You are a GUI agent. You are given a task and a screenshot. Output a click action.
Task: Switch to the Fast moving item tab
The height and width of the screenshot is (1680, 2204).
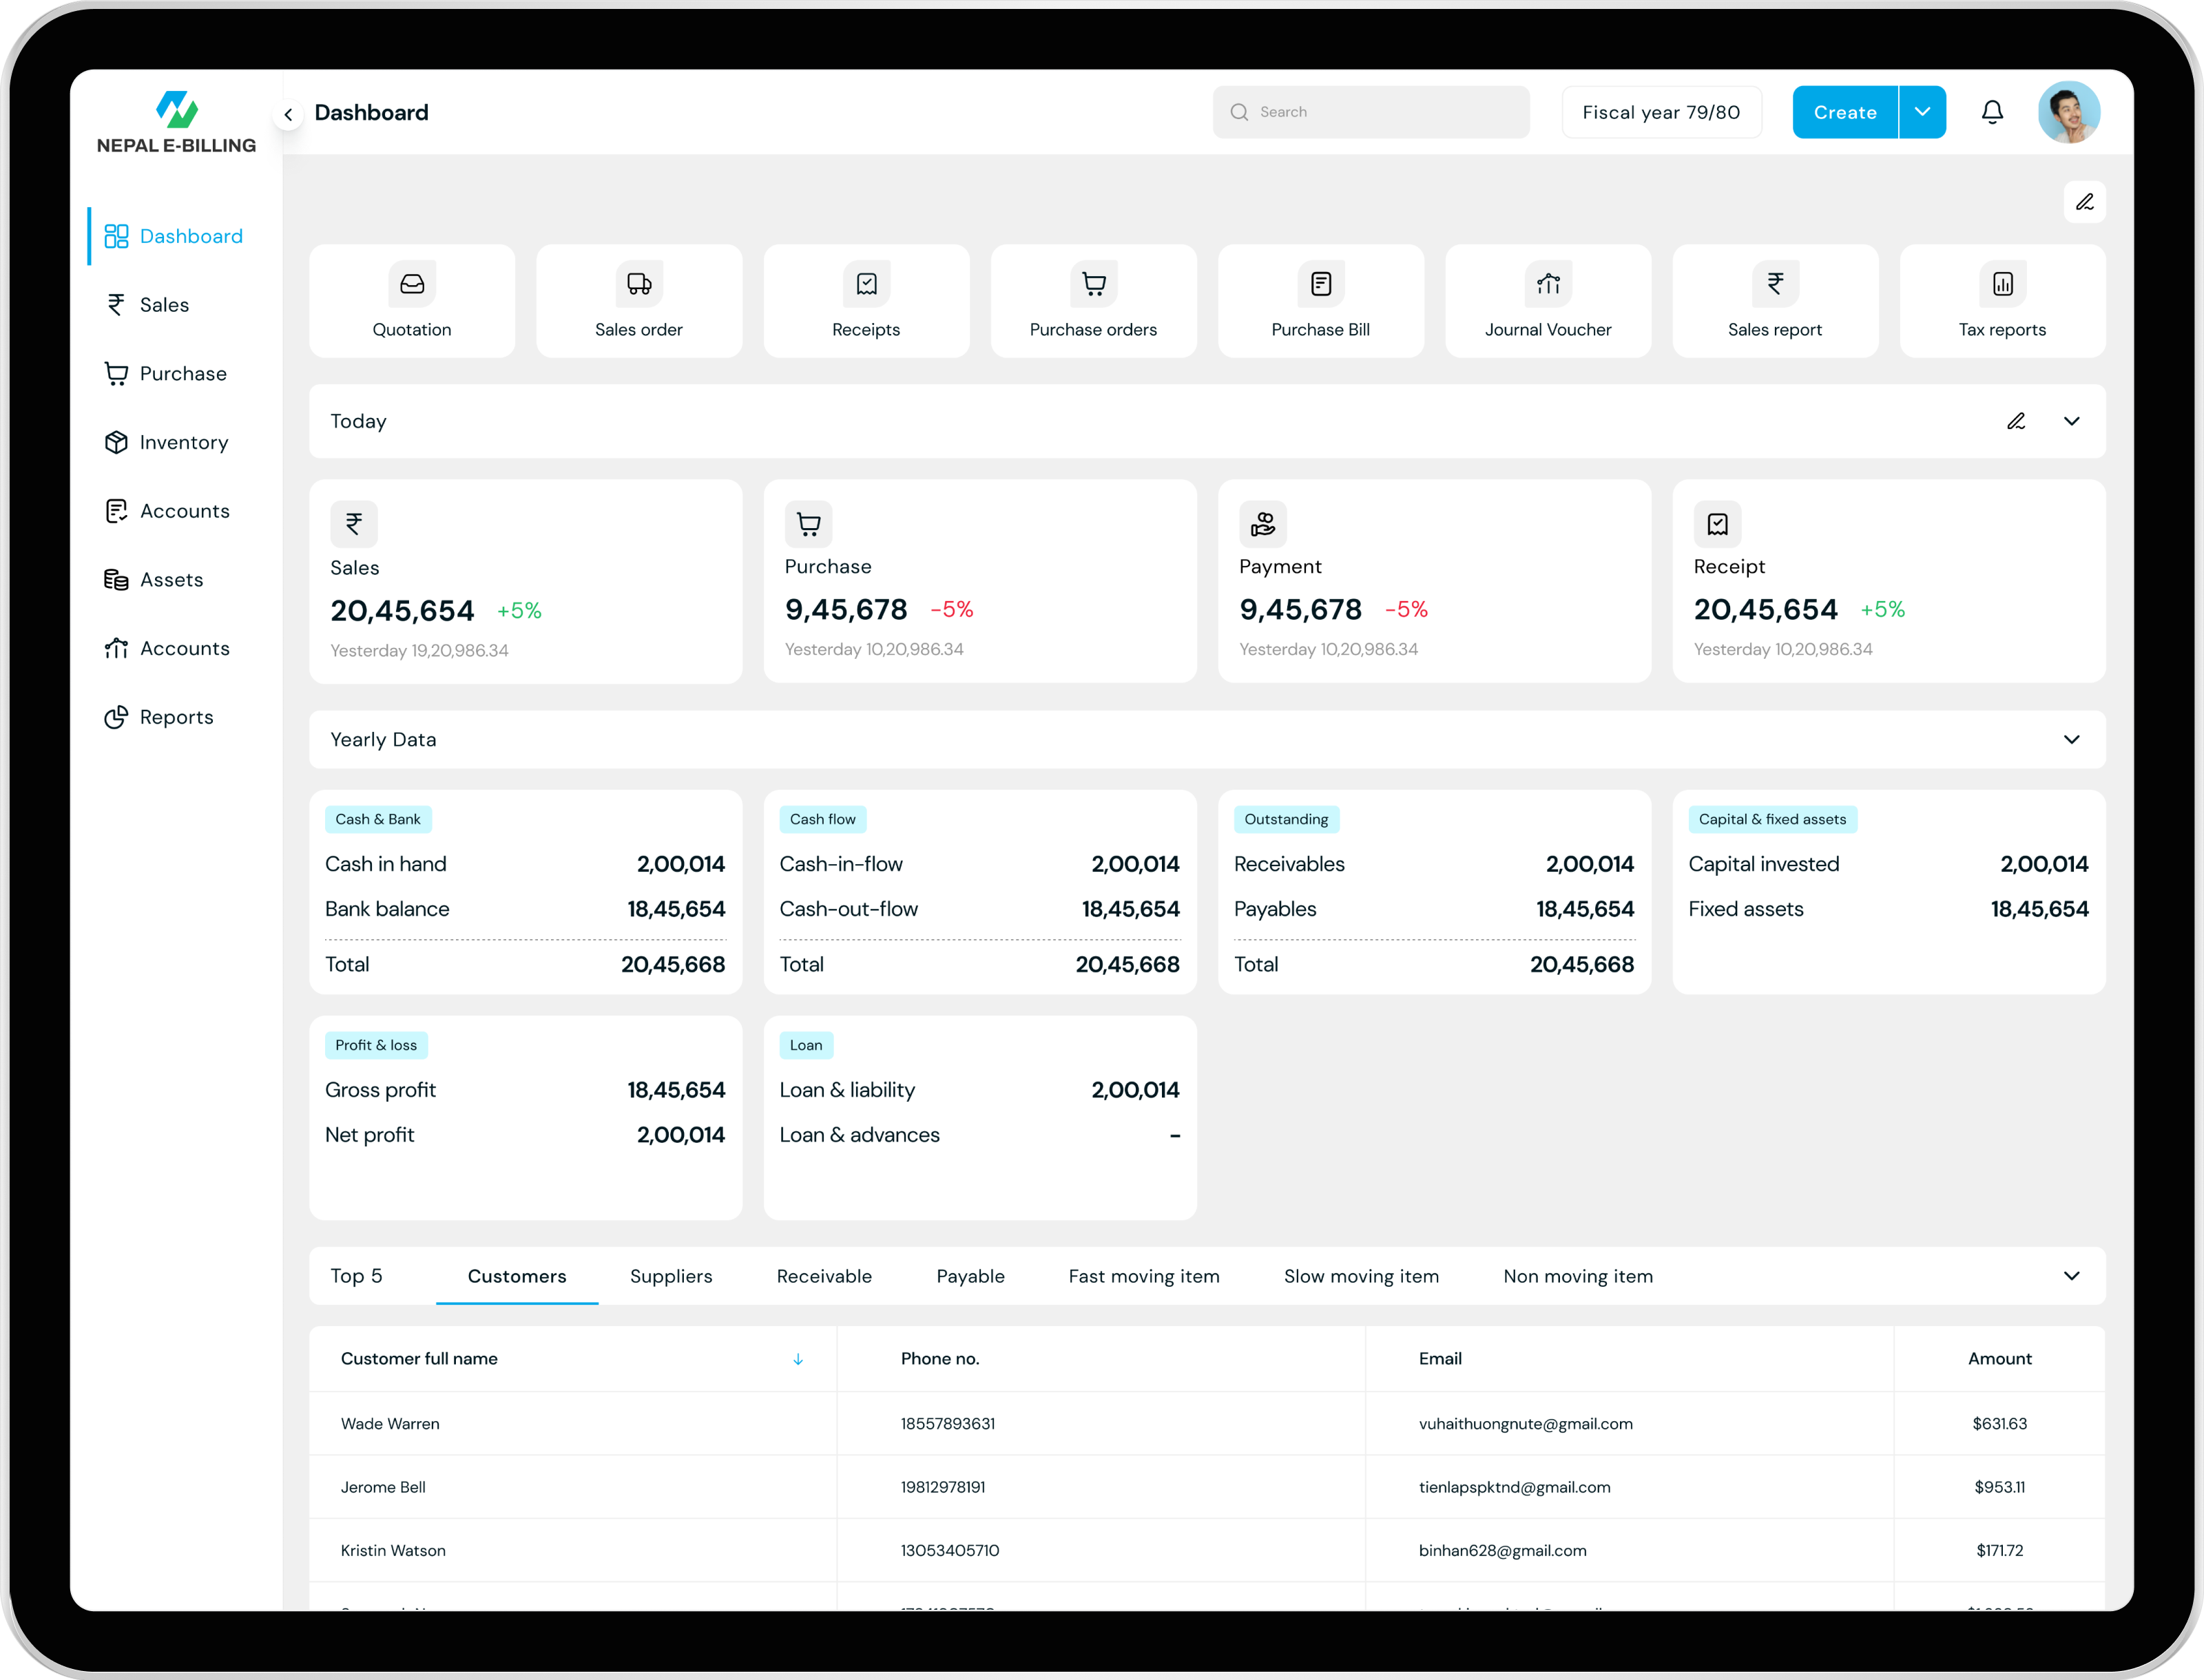pos(1145,1276)
